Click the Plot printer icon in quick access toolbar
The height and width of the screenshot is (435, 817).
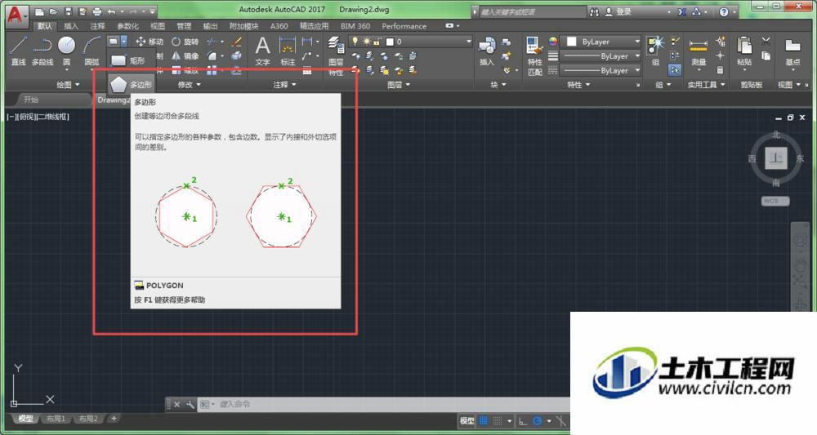(x=97, y=11)
